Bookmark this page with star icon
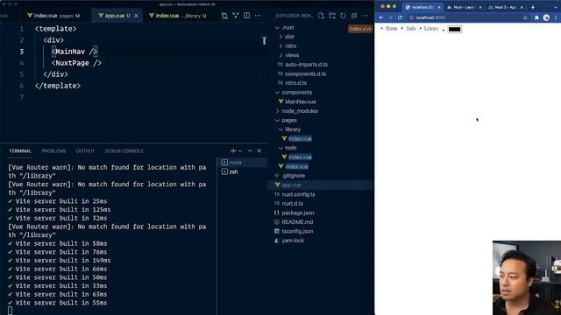Image resolution: width=561 pixels, height=315 pixels. tap(525, 17)
